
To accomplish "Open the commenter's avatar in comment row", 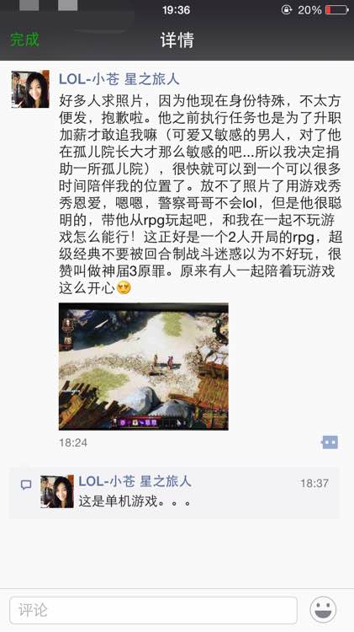I will 57,491.
